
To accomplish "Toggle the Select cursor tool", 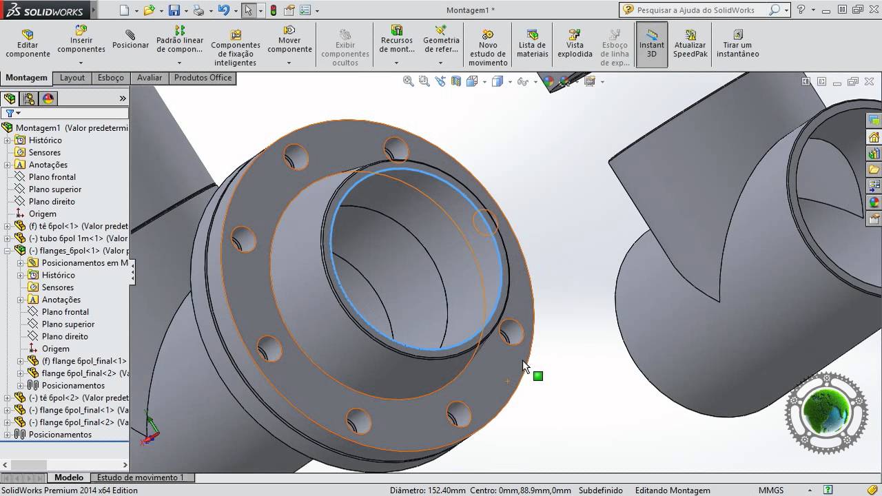I will (248, 10).
